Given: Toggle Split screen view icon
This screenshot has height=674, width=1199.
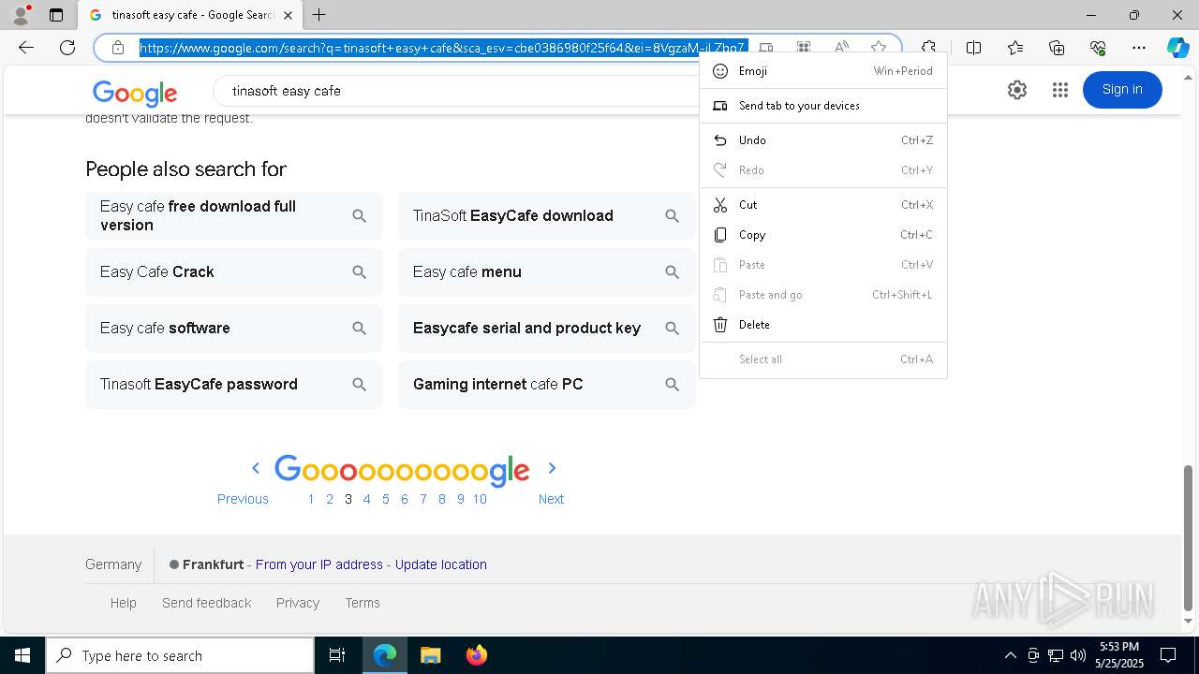Looking at the screenshot, I should [973, 48].
